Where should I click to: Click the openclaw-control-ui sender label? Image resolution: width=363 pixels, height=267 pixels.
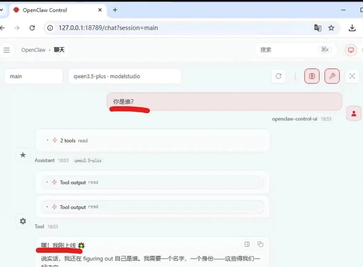[294, 119]
